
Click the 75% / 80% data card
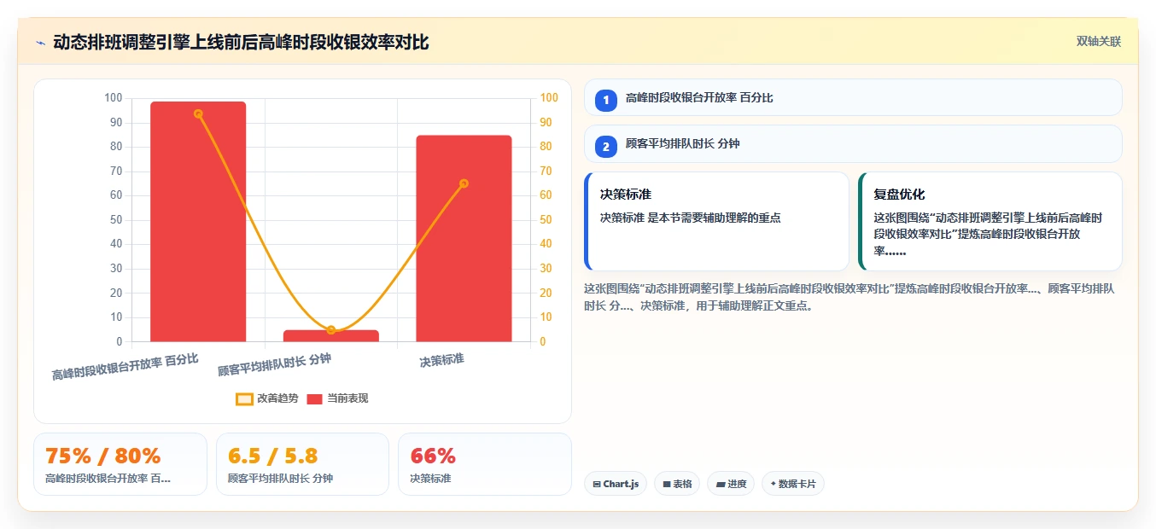pyautogui.click(x=120, y=464)
